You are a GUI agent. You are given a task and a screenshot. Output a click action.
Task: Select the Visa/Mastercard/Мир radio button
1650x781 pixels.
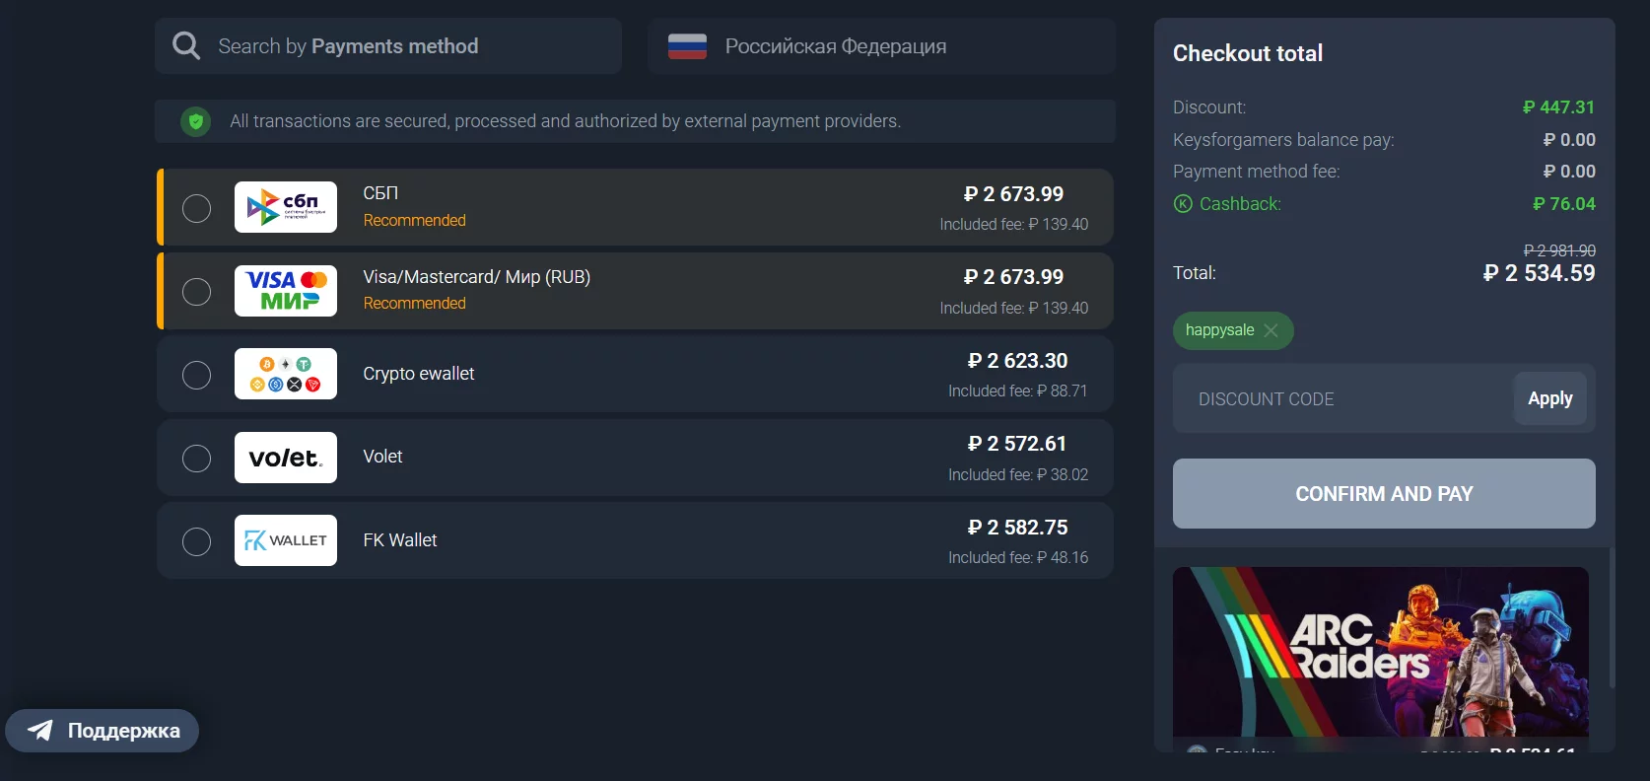197,292
